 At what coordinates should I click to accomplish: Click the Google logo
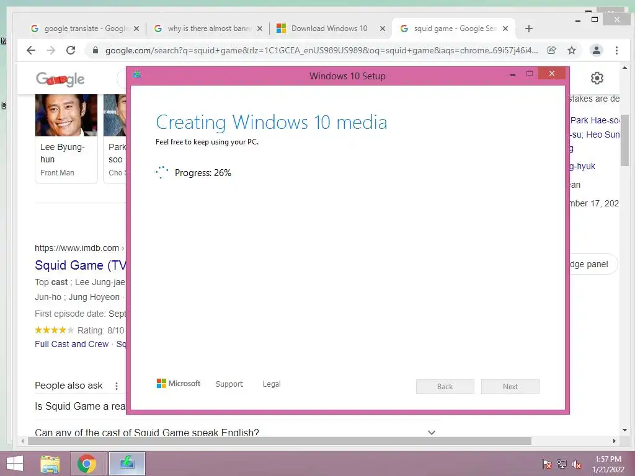pos(60,79)
